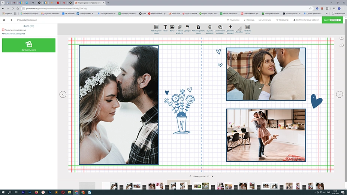Click the right chevron beside Разворот 4 из 10
347x195 pixels.
(x=212, y=176)
